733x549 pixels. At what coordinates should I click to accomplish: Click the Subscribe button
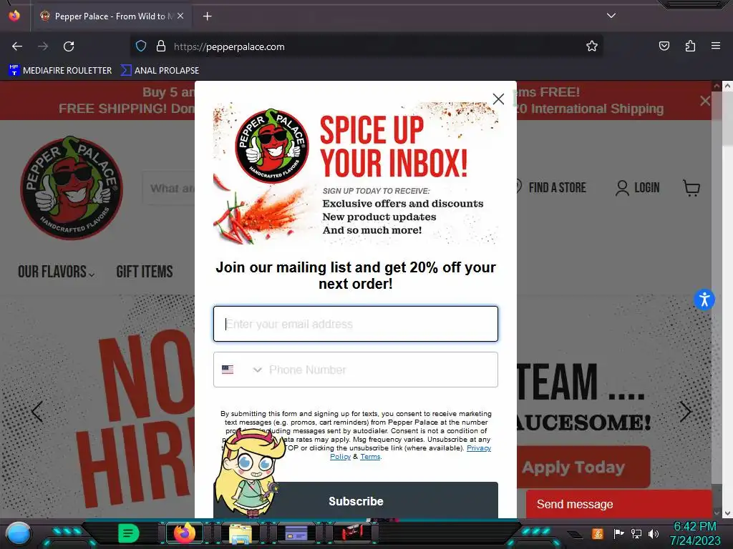356,500
